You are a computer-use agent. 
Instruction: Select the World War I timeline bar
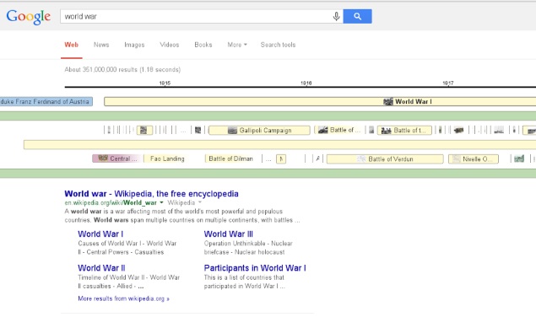(x=320, y=101)
